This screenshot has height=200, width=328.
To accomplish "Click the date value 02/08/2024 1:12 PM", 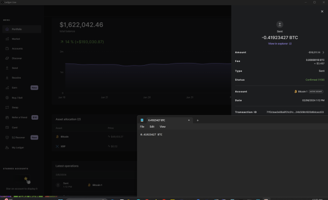I will pyautogui.click(x=313, y=101).
